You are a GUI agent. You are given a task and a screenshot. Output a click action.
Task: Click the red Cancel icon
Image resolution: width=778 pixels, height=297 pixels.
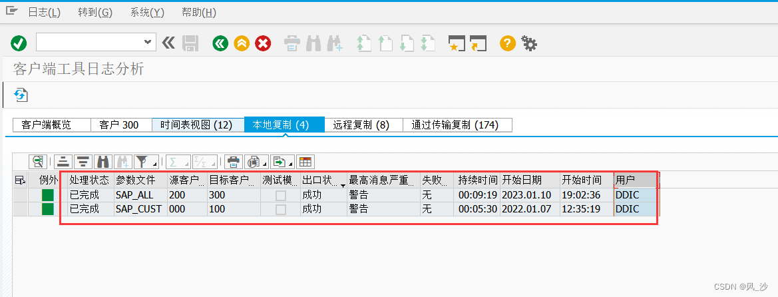(x=263, y=44)
